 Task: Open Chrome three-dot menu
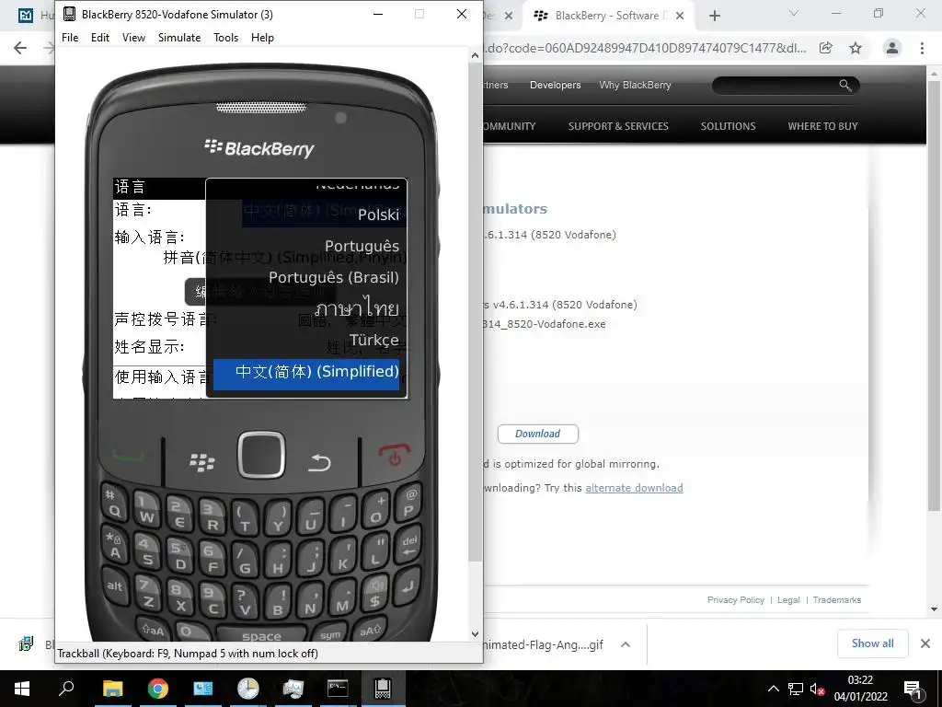pyautogui.click(x=922, y=48)
